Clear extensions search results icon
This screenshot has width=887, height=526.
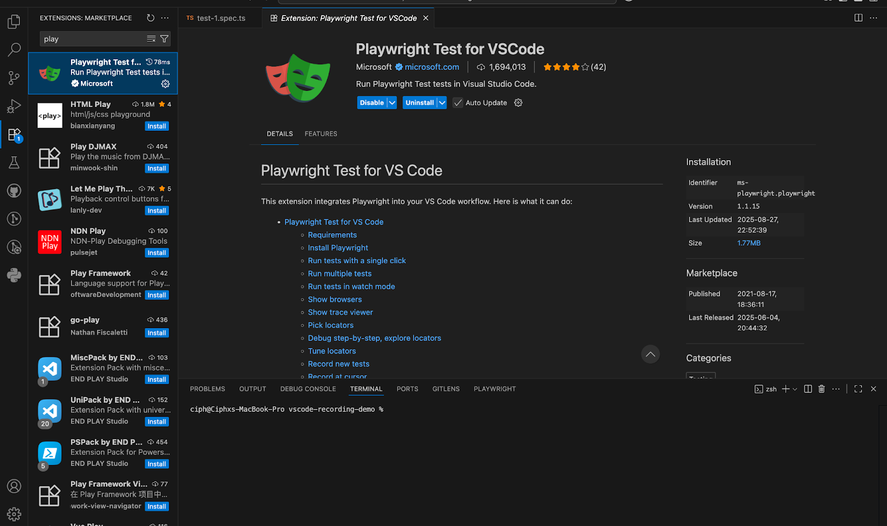pyautogui.click(x=151, y=39)
